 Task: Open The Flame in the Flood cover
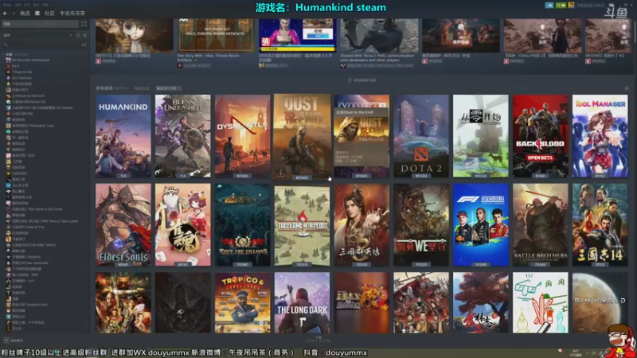click(x=302, y=225)
